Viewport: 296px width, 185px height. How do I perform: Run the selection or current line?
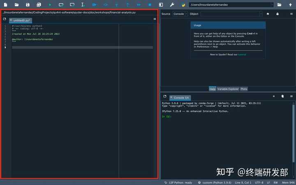83,5
